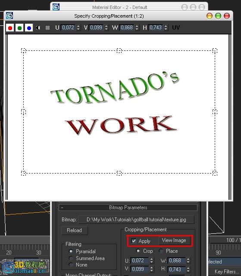Adjust the V spinner in top toolbar
241x276 pixels.
(x=106, y=28)
